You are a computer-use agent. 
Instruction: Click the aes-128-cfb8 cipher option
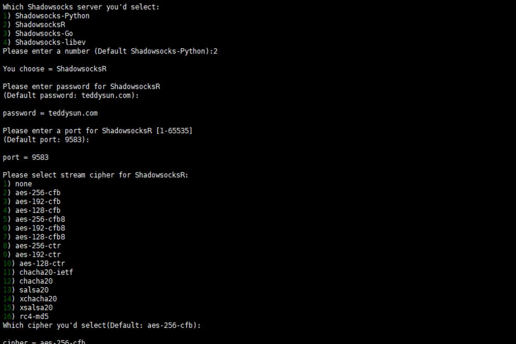click(x=40, y=237)
